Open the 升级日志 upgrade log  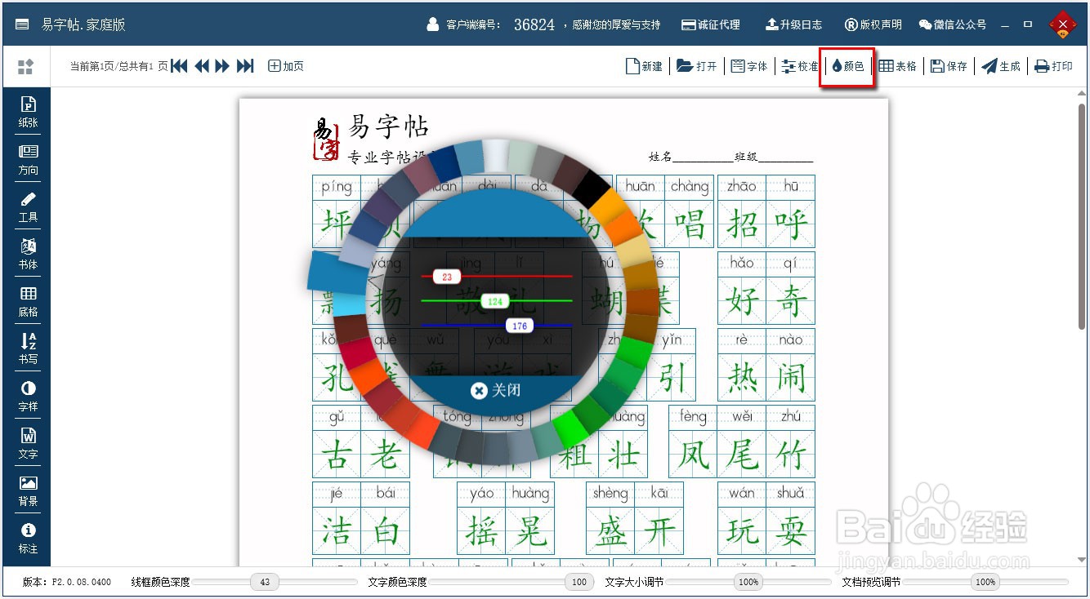coord(793,24)
